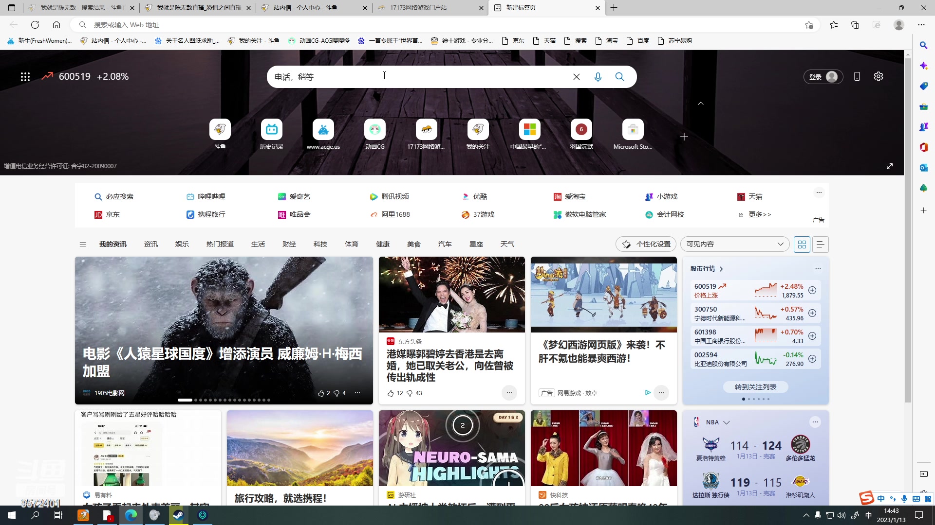Open Windows taskbar search

[35, 515]
